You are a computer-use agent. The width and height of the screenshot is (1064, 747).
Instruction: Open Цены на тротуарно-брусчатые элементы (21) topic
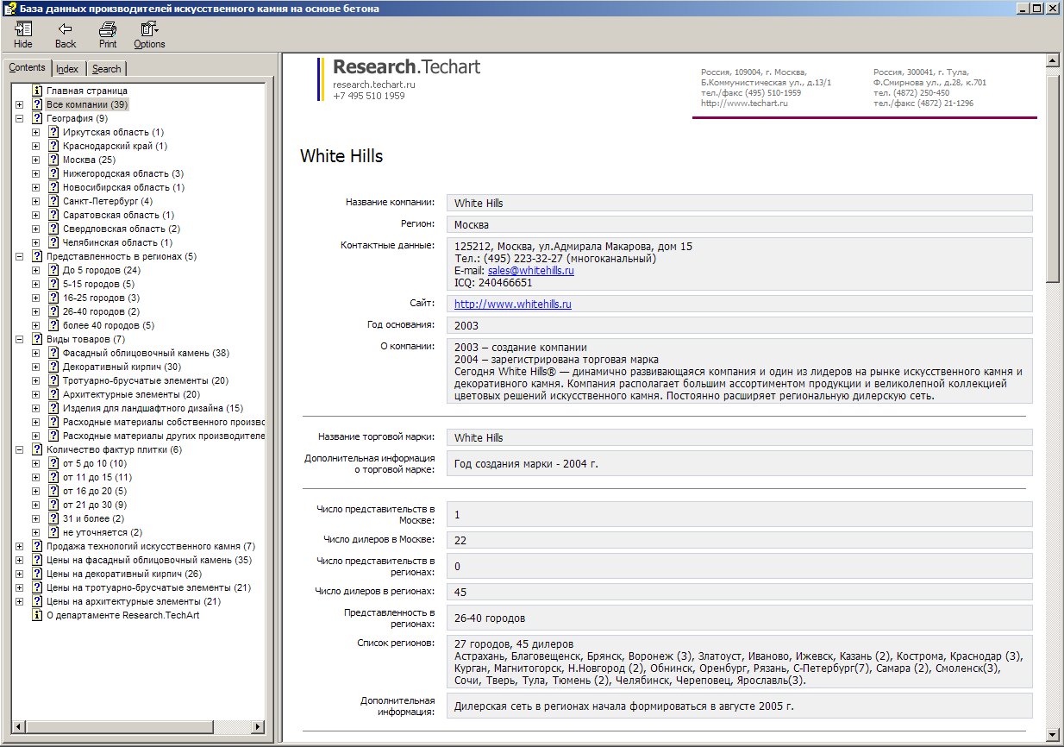pyautogui.click(x=148, y=587)
